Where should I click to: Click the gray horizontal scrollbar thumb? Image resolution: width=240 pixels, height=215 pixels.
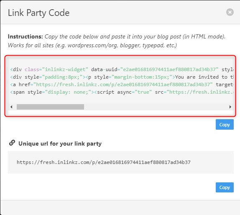tap(50, 107)
